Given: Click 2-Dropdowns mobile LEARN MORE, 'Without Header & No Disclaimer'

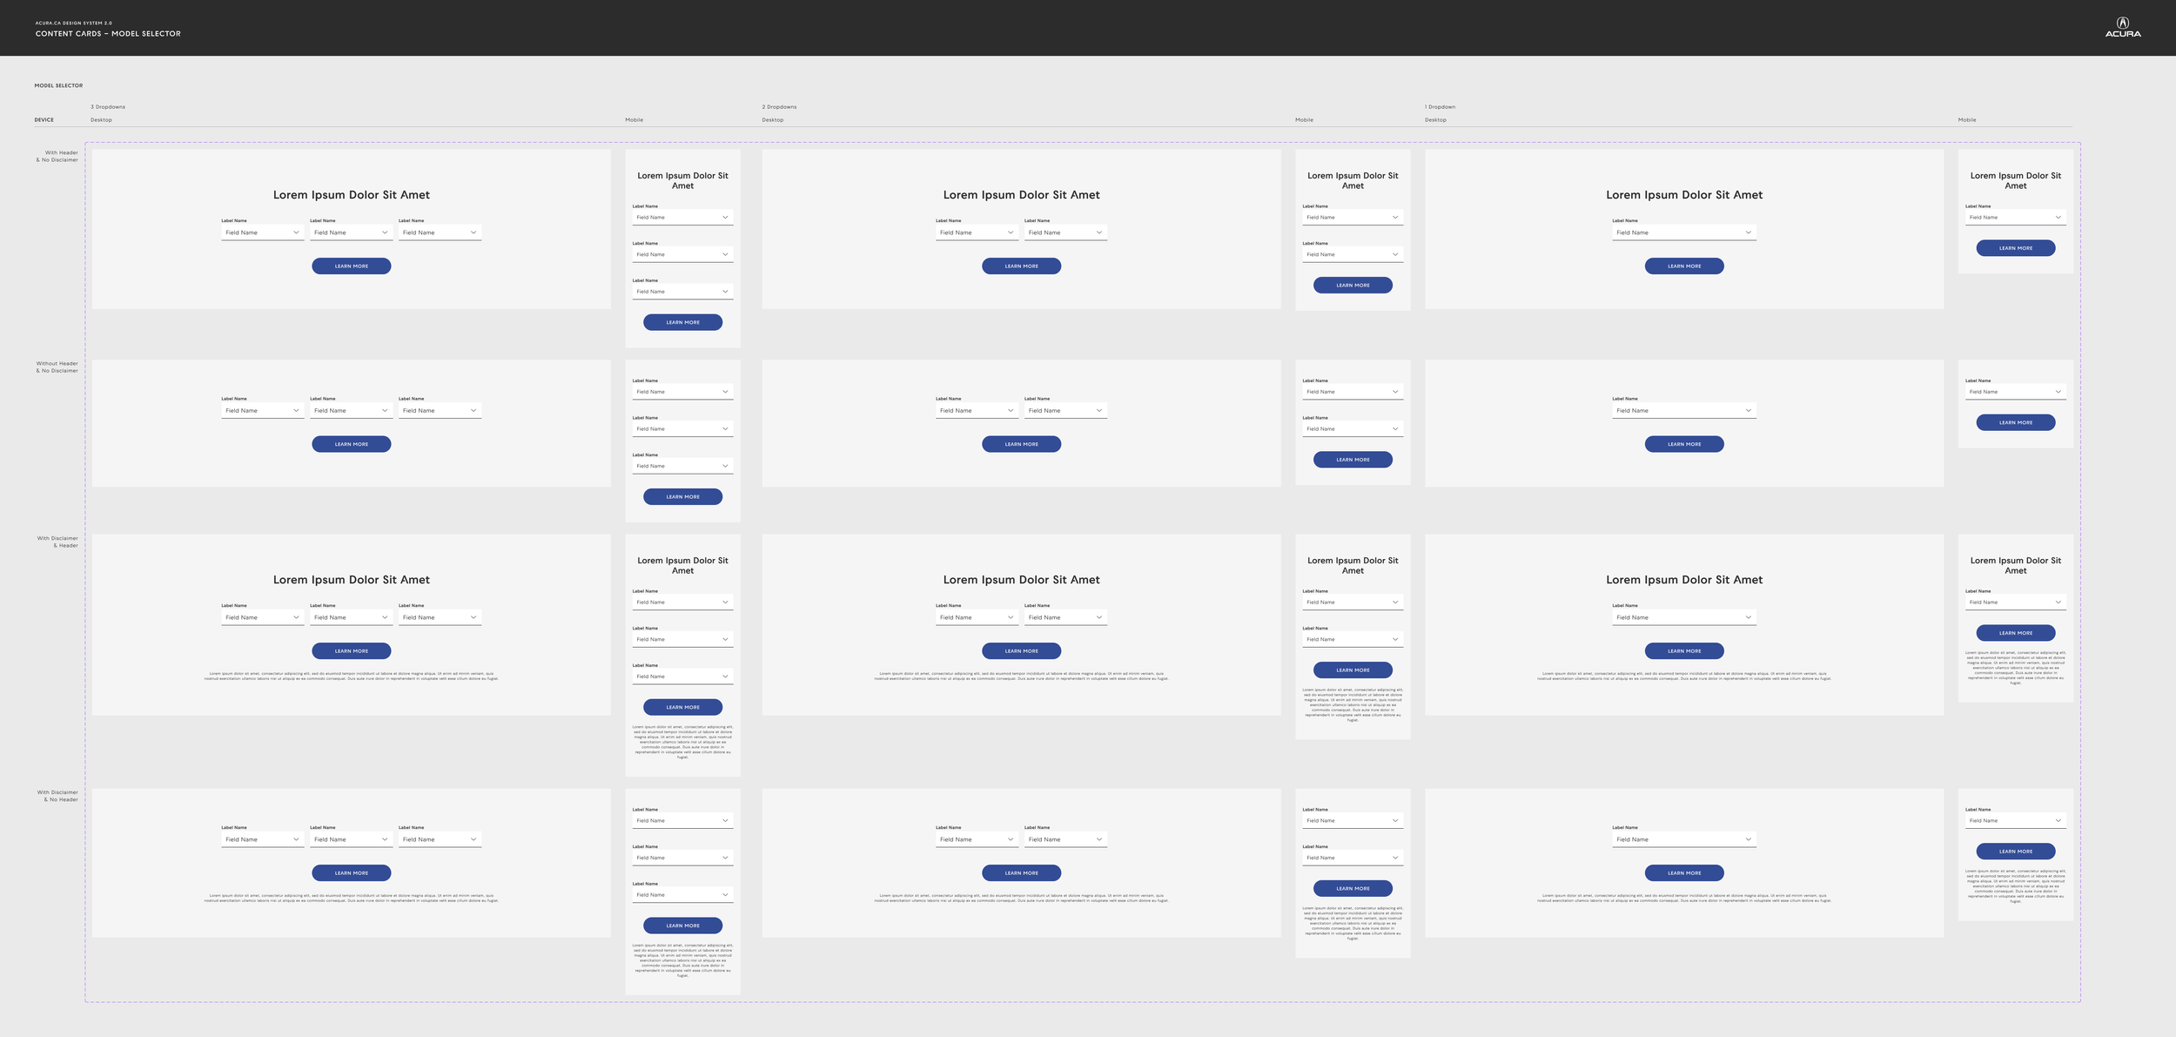Looking at the screenshot, I should (1353, 460).
